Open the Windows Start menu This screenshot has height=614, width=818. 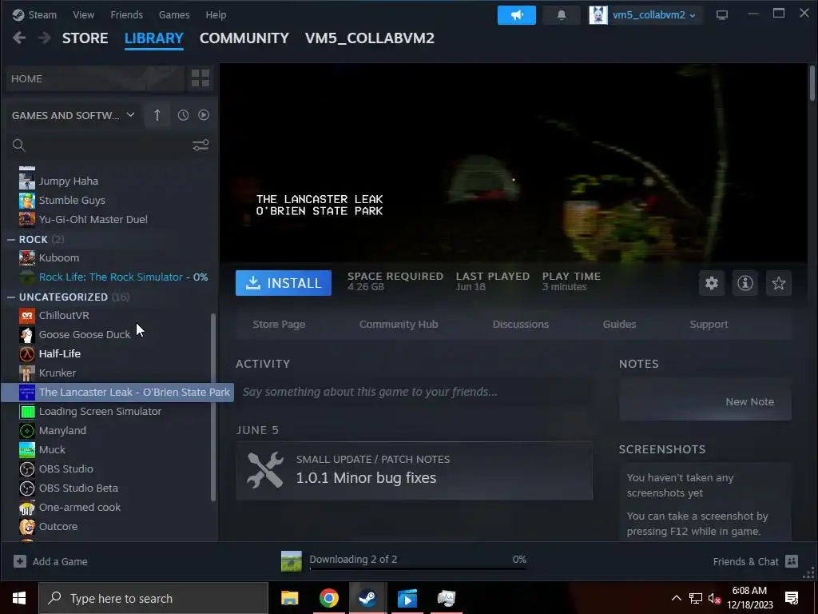point(19,598)
